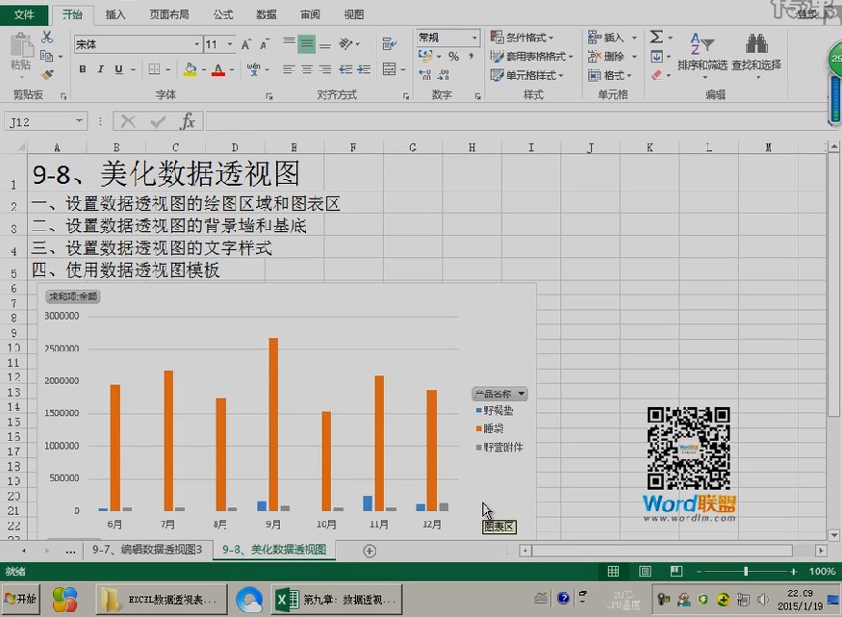Expand the 条件格式 conditional formatting menu
Viewport: 842px width, 617px height.
click(522, 37)
